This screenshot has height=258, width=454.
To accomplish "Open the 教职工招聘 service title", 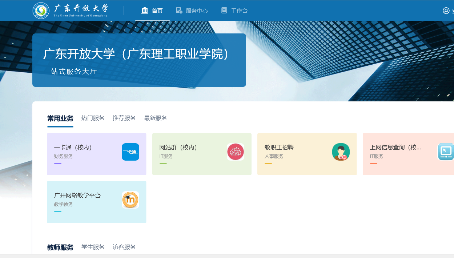I will click(x=279, y=148).
